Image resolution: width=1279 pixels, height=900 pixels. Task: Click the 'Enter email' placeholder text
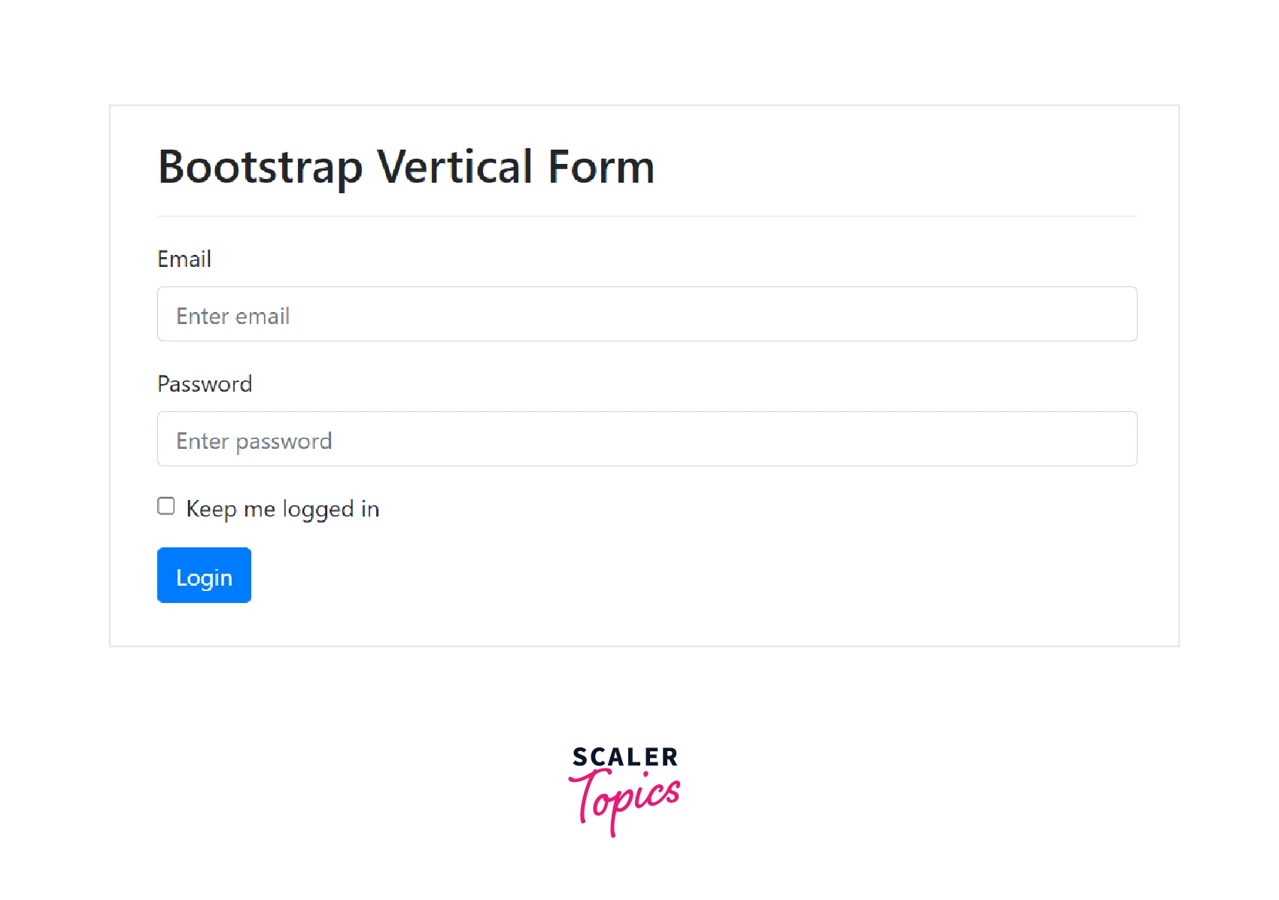[x=233, y=317]
